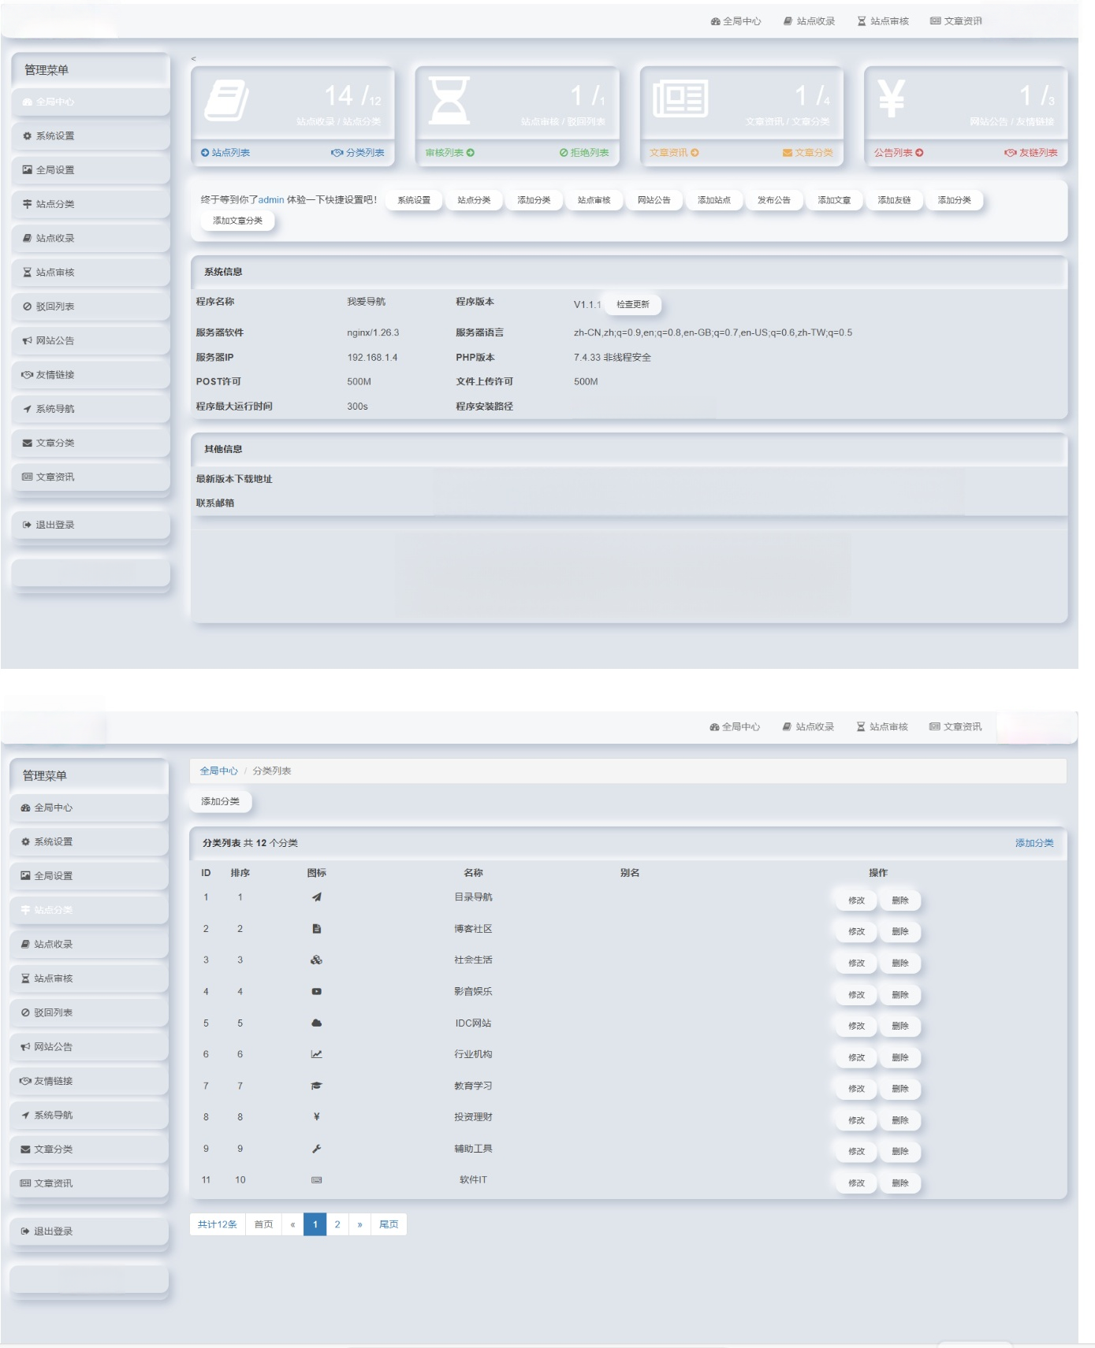
Task: Click the line chart icon for 行业机构
Action: coord(316,1054)
